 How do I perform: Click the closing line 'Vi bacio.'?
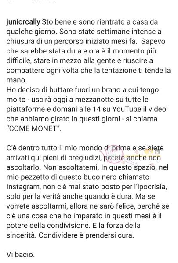coord(21,255)
